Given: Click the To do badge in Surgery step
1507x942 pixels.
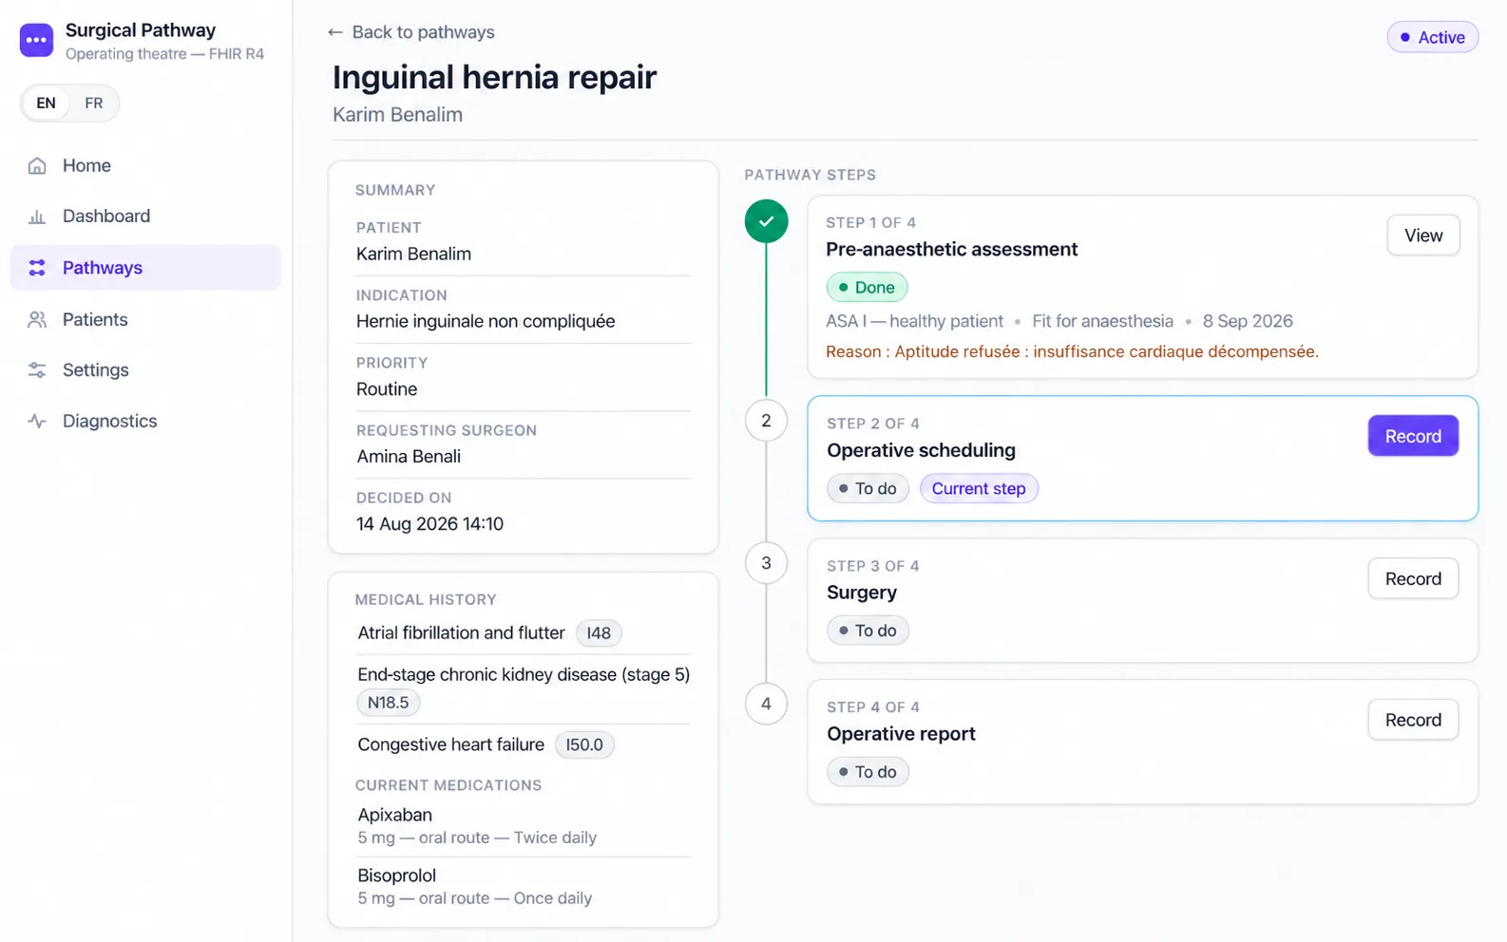Looking at the screenshot, I should point(868,631).
